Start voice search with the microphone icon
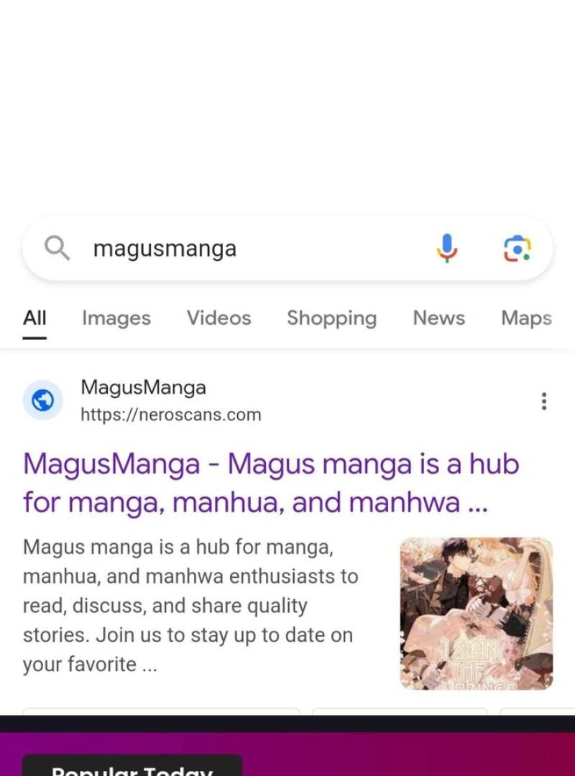 click(x=447, y=248)
